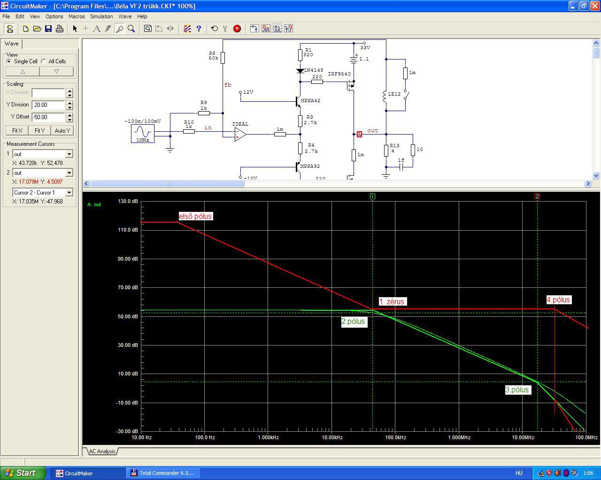Click the Y Division input field
The width and height of the screenshot is (601, 480).
pyautogui.click(x=48, y=105)
